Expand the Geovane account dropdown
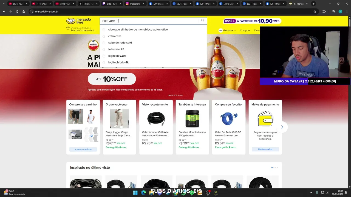 (x=229, y=30)
